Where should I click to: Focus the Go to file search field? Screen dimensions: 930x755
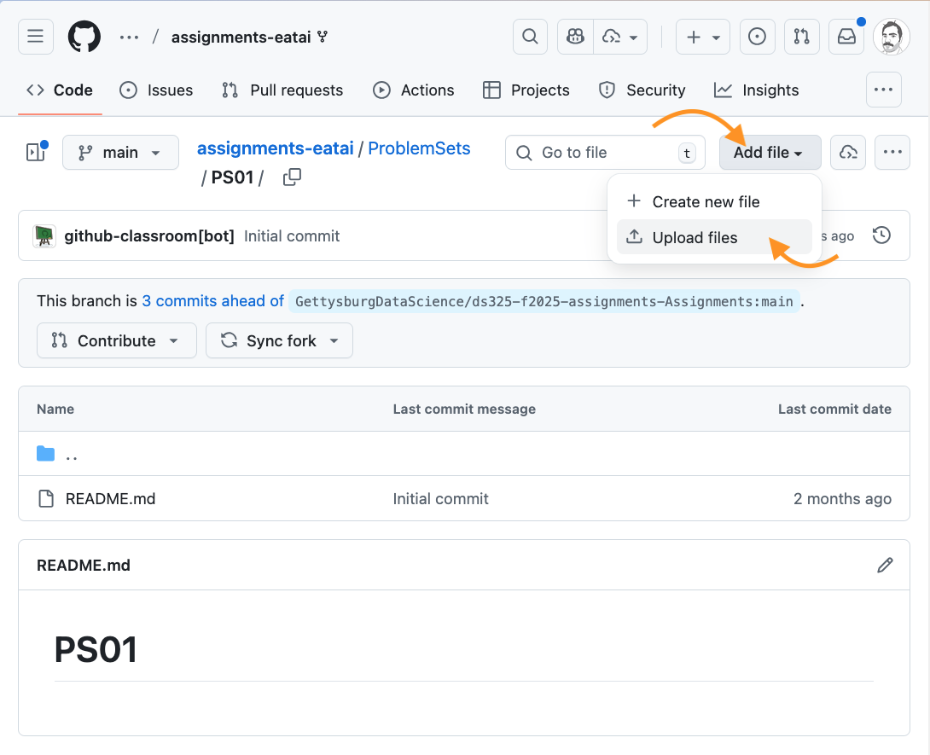click(605, 153)
